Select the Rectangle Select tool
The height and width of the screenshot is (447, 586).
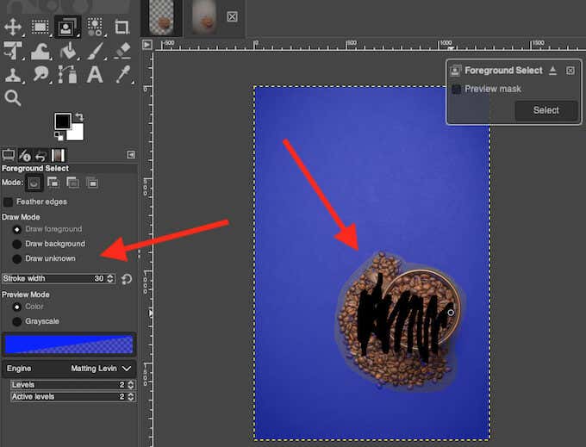tap(40, 27)
